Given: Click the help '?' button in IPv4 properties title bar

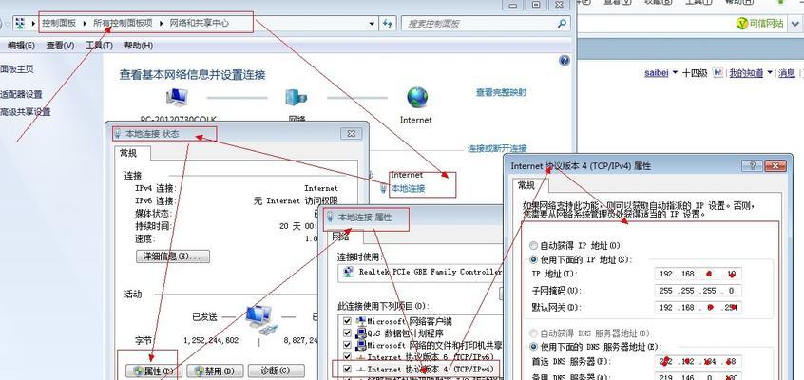Looking at the screenshot, I should coord(753,165).
